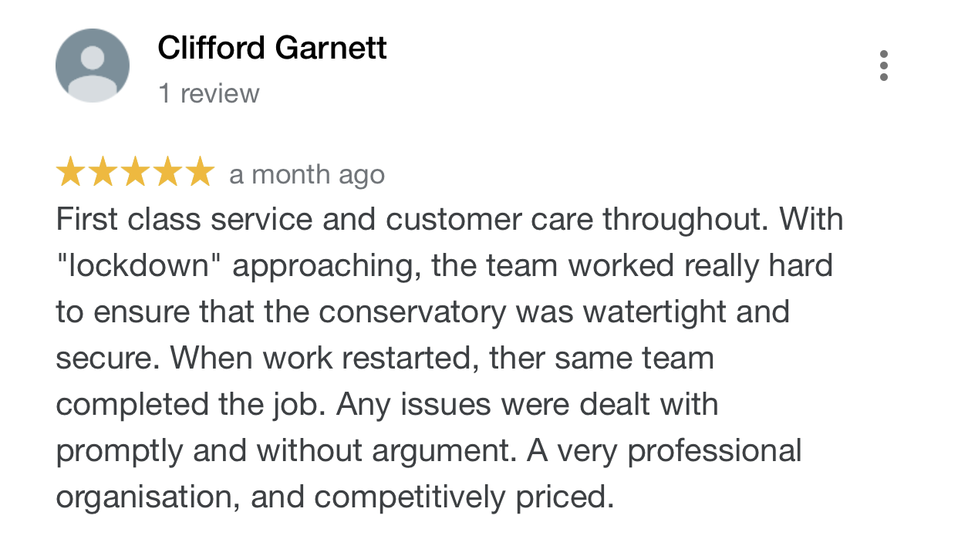Click the word "organisation" in the review
The height and width of the screenshot is (549, 958).
point(144,497)
